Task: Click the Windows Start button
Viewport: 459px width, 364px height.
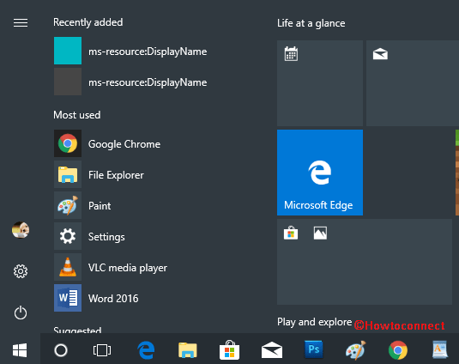Action: pos(20,350)
